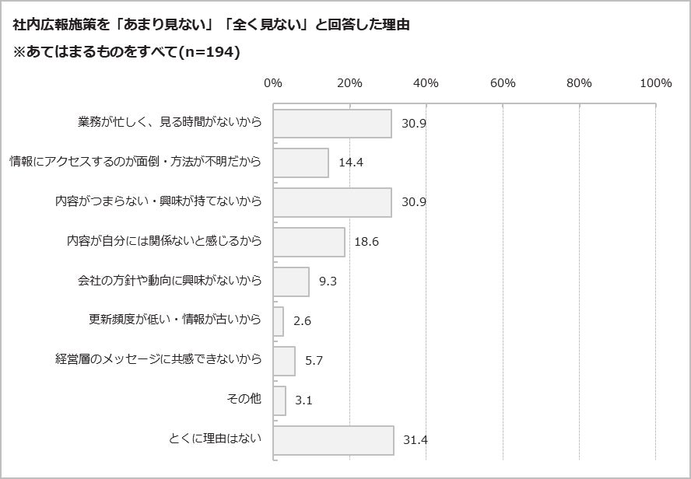The height and width of the screenshot is (479, 691).
Task: Select the 40% axis label
Action: click(426, 82)
